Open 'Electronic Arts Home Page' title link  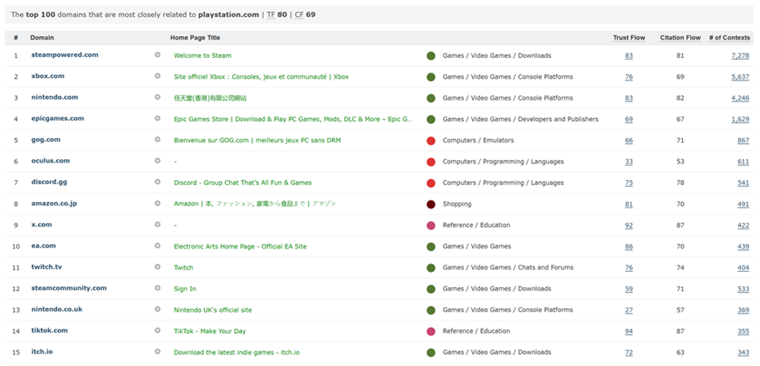[240, 246]
